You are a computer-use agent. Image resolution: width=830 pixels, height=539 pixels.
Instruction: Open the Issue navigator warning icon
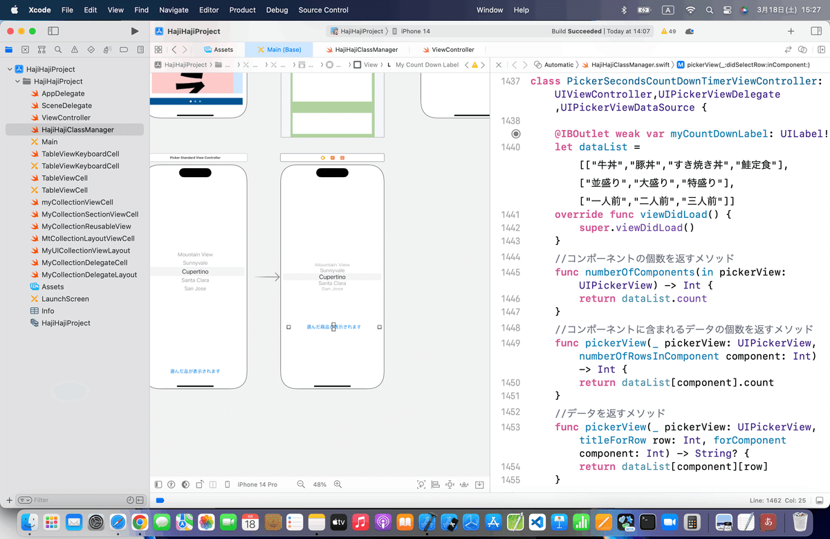pos(75,50)
